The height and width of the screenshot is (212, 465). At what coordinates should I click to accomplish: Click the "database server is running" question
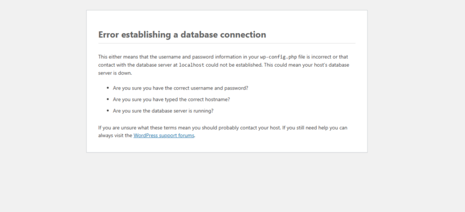point(163,110)
